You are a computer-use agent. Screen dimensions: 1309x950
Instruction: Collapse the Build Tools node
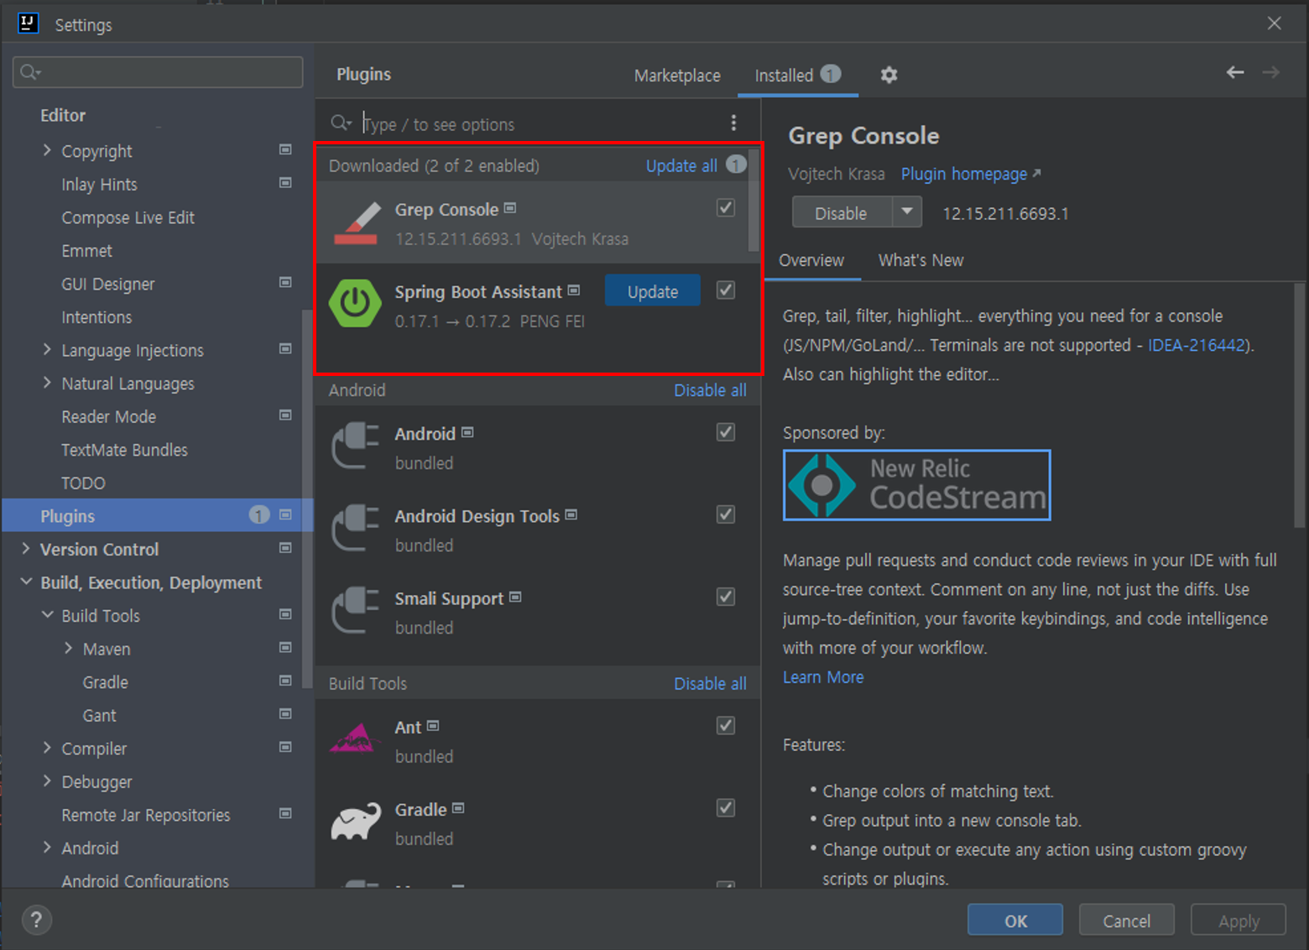pyautogui.click(x=47, y=615)
